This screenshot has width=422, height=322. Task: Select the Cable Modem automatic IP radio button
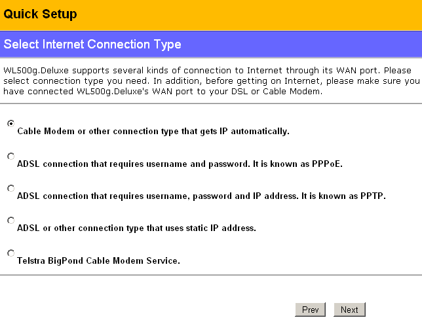(x=10, y=123)
